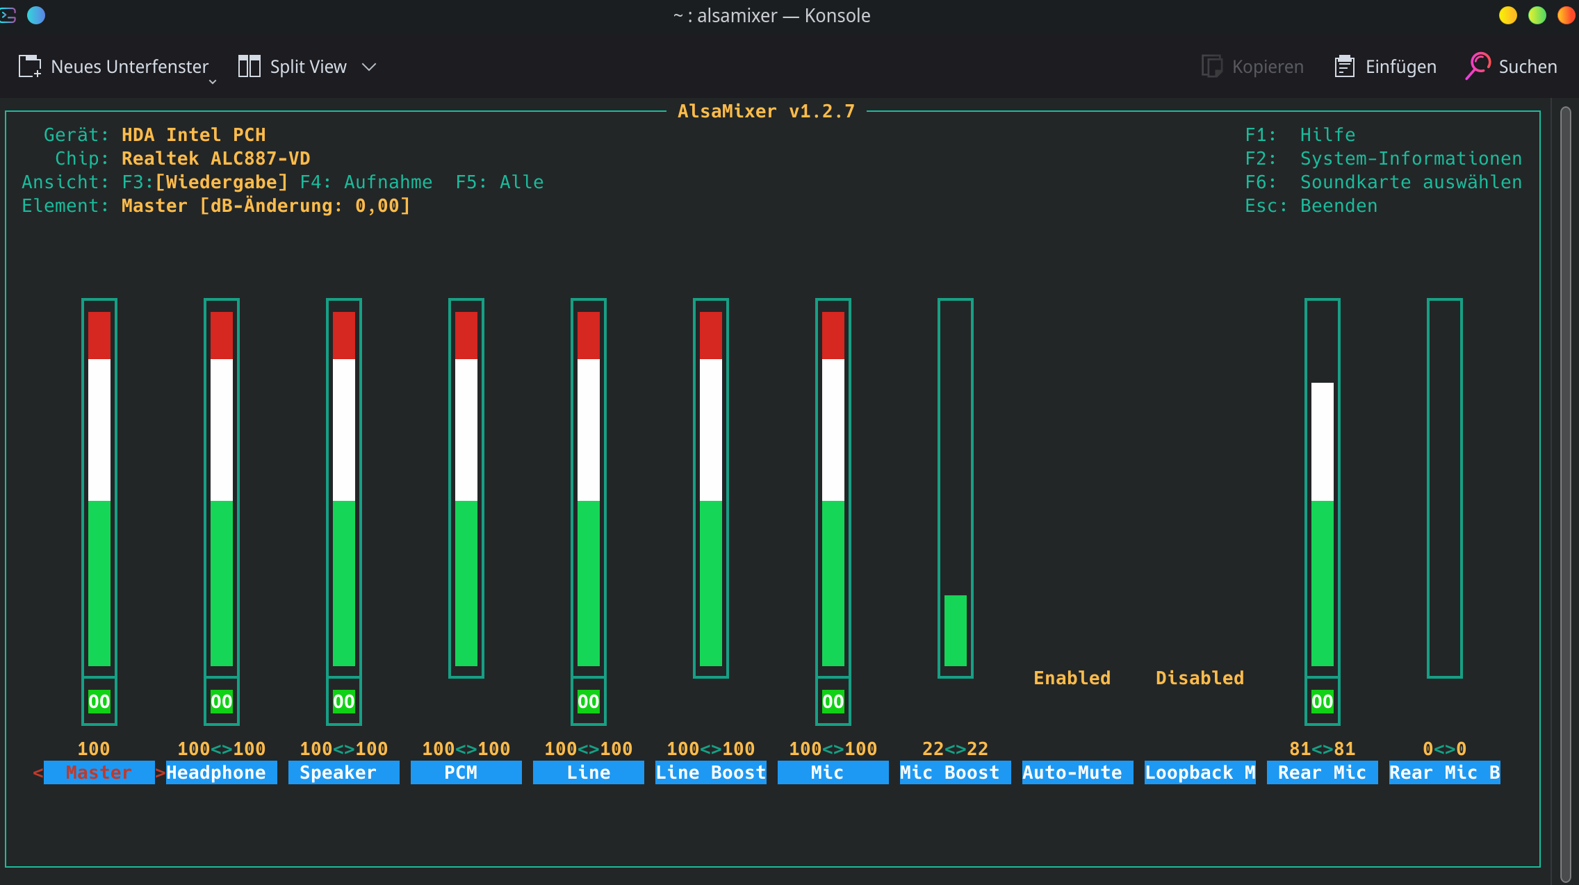The width and height of the screenshot is (1579, 885).
Task: Click the Neues Unterfenster new tab icon
Action: point(30,67)
